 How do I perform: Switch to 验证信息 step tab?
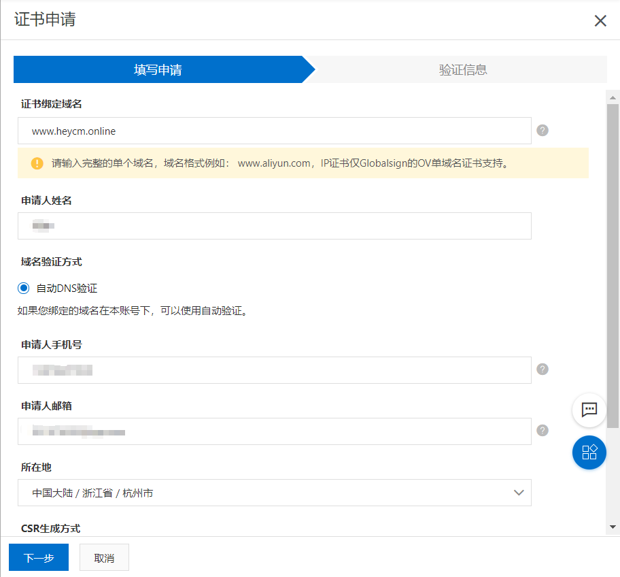click(462, 69)
